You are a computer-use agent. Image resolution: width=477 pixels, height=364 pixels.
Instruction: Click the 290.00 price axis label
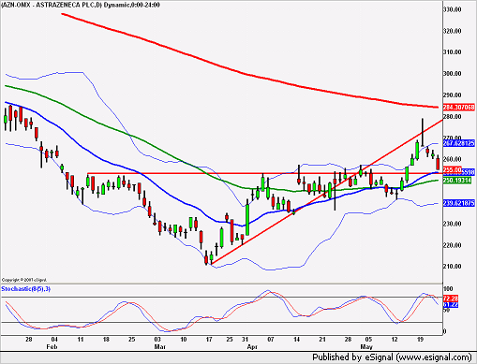pos(452,95)
